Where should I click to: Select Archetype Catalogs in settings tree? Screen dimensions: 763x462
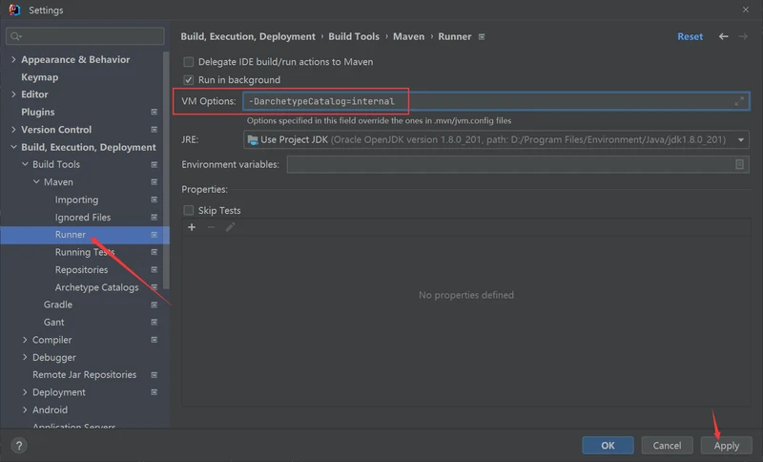click(x=96, y=287)
